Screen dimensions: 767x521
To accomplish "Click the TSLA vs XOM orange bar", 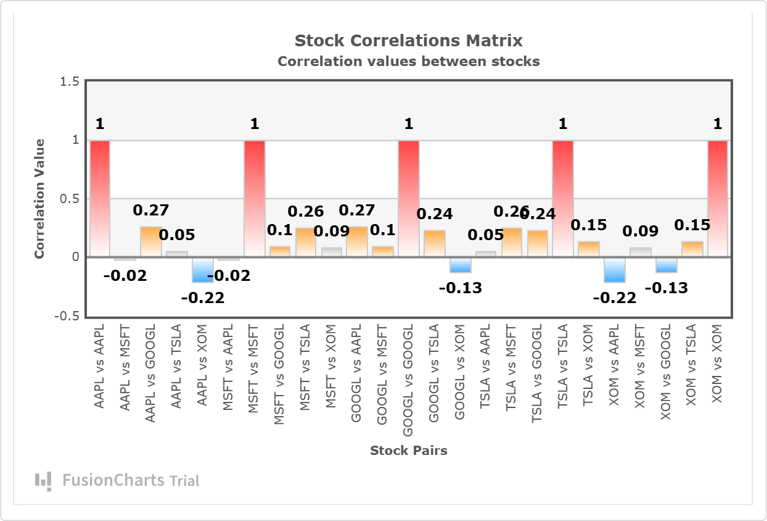I will [x=588, y=249].
